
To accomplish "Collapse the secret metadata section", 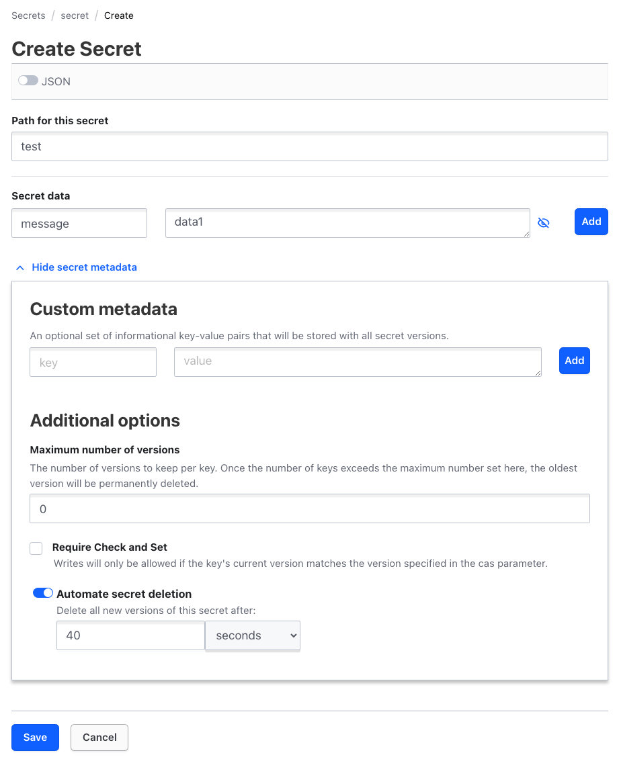I will [76, 267].
